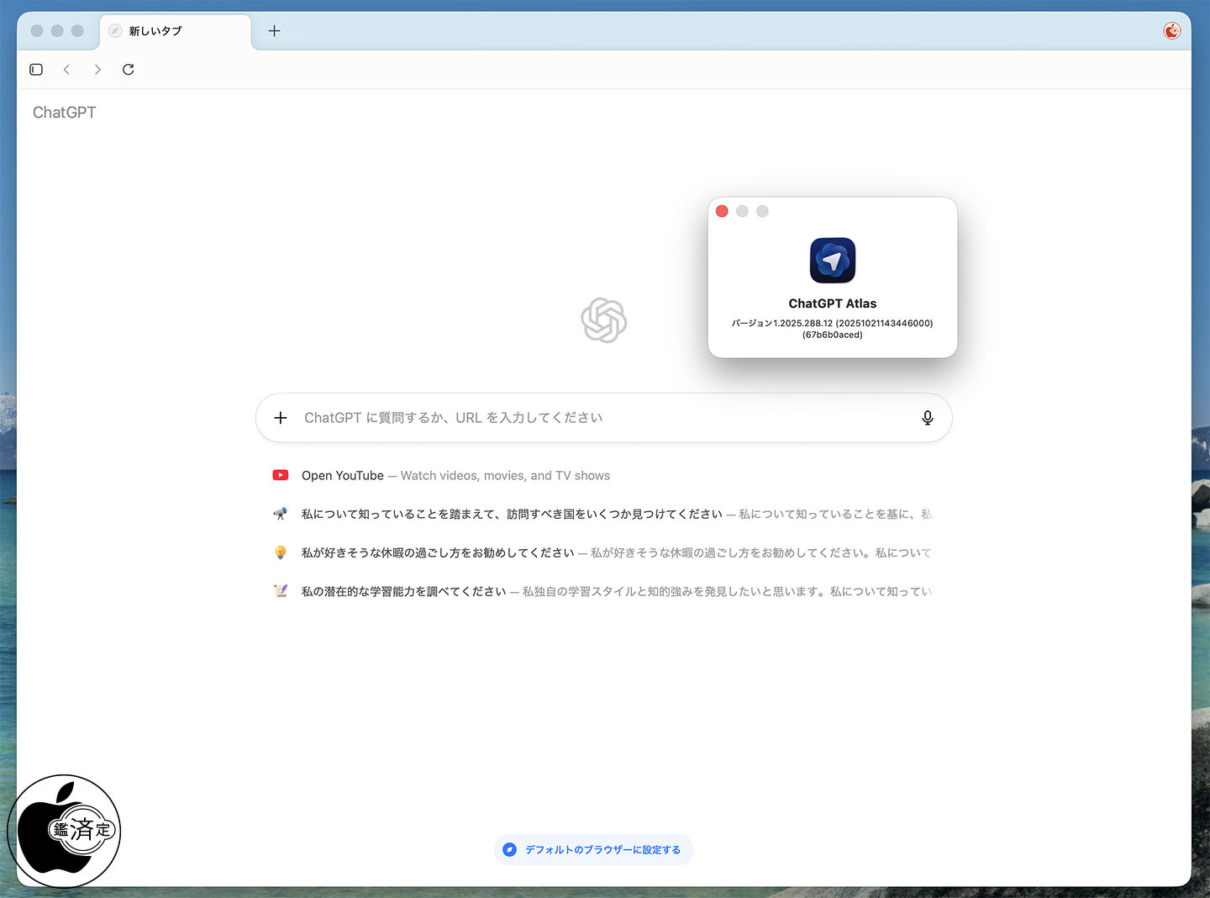This screenshot has height=898, width=1210.
Task: Open the profile avatar icon
Action: (x=1171, y=31)
